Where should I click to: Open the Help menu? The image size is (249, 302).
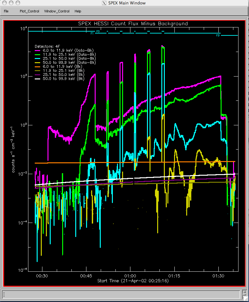[x=78, y=11]
